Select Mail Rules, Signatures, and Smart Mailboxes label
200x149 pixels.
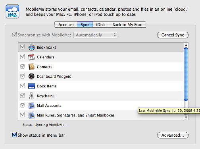pyautogui.click(x=76, y=115)
